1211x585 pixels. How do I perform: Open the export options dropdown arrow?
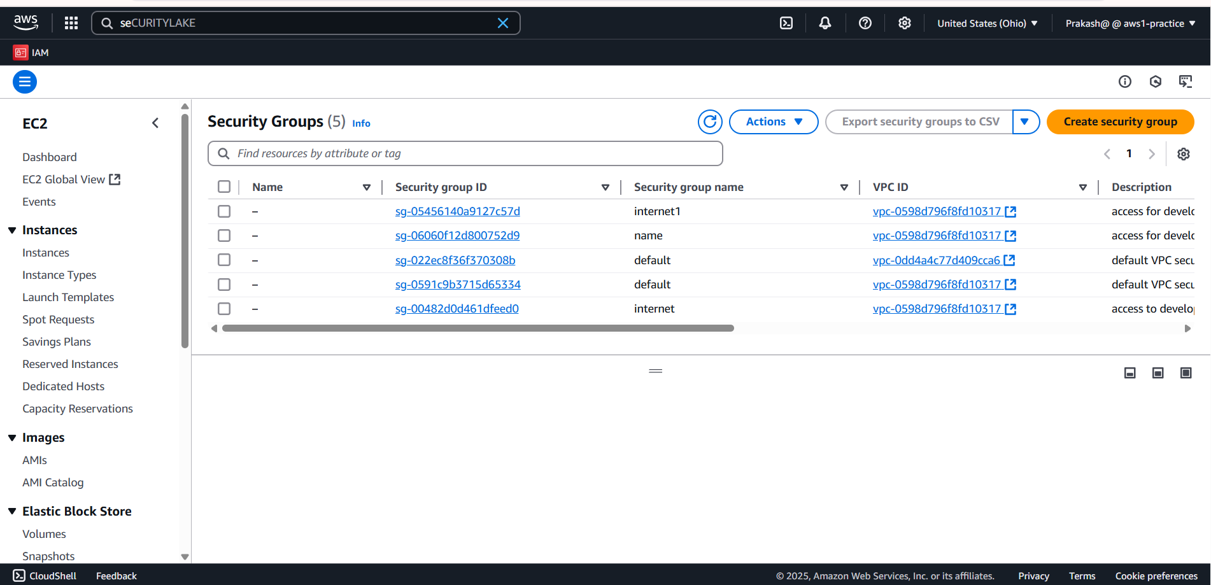(1025, 122)
